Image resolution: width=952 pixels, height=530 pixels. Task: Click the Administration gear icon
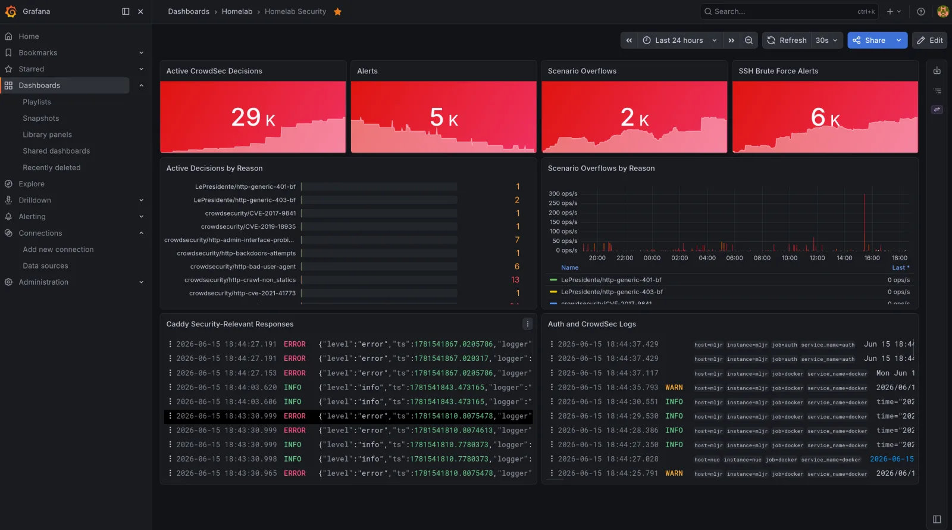[x=8, y=282]
